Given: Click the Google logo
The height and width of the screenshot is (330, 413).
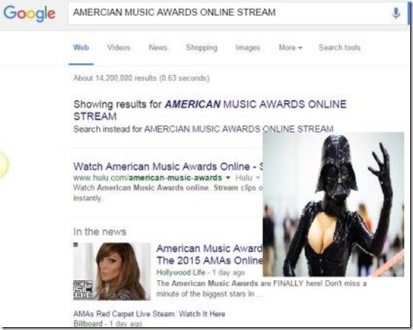Looking at the screenshot, I should point(30,14).
